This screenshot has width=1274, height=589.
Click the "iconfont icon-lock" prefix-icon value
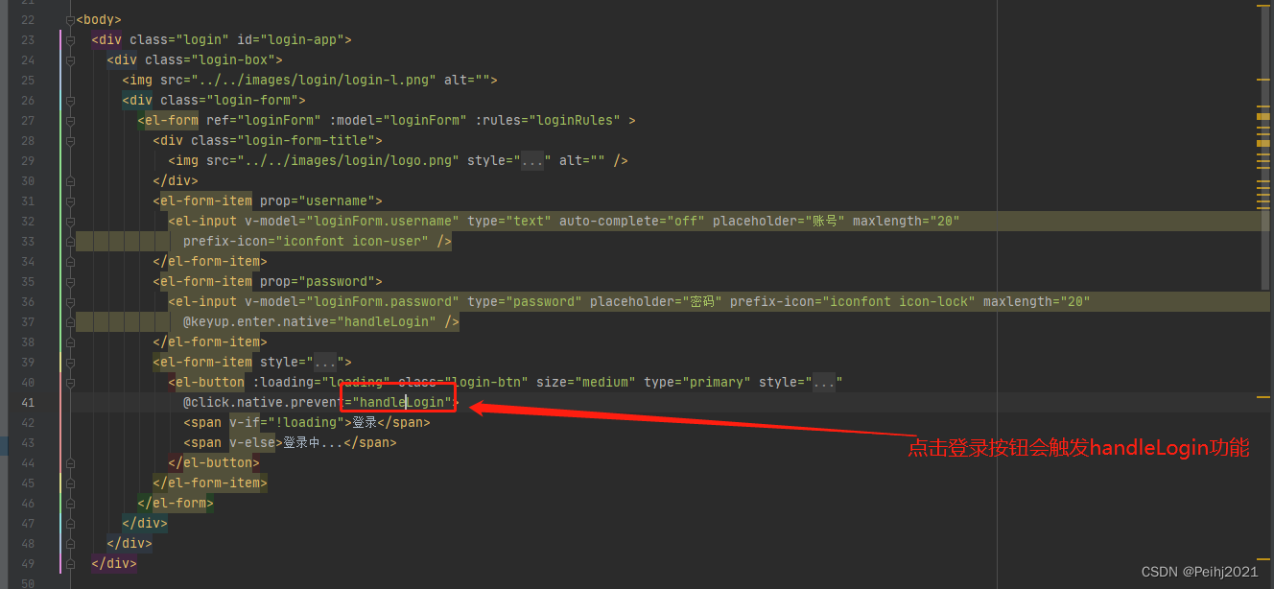pos(899,302)
